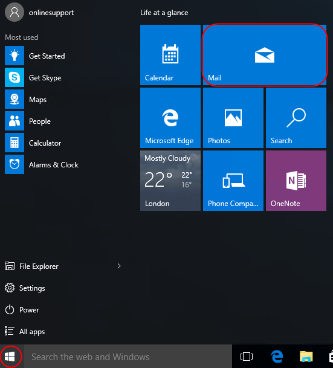The image size is (333, 368).
Task: Click the Get Started label
Action: (47, 56)
